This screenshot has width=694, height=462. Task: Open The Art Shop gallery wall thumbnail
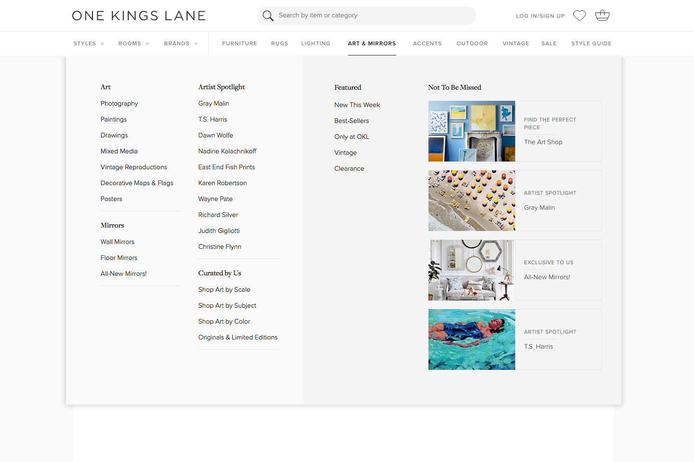coord(471,131)
